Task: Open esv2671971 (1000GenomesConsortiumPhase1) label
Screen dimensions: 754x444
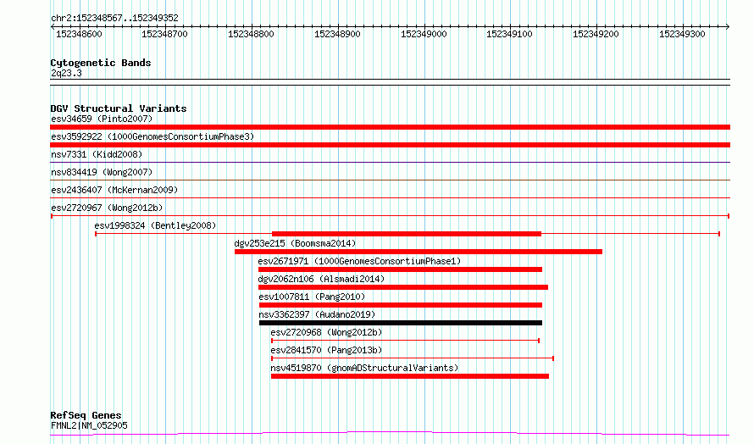Action: coord(359,261)
